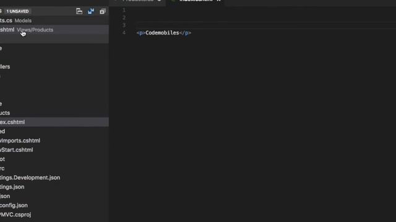Expand the folder ending in 'llers'
The image size is (396, 222).
pyautogui.click(x=5, y=67)
